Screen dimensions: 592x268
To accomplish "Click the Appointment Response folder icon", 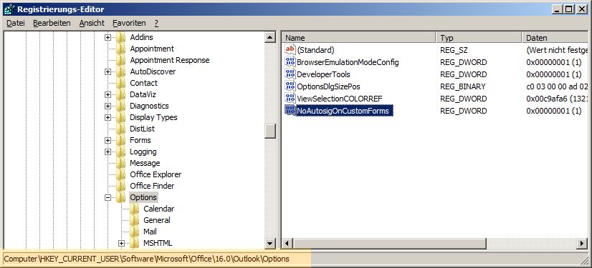I will 121,60.
